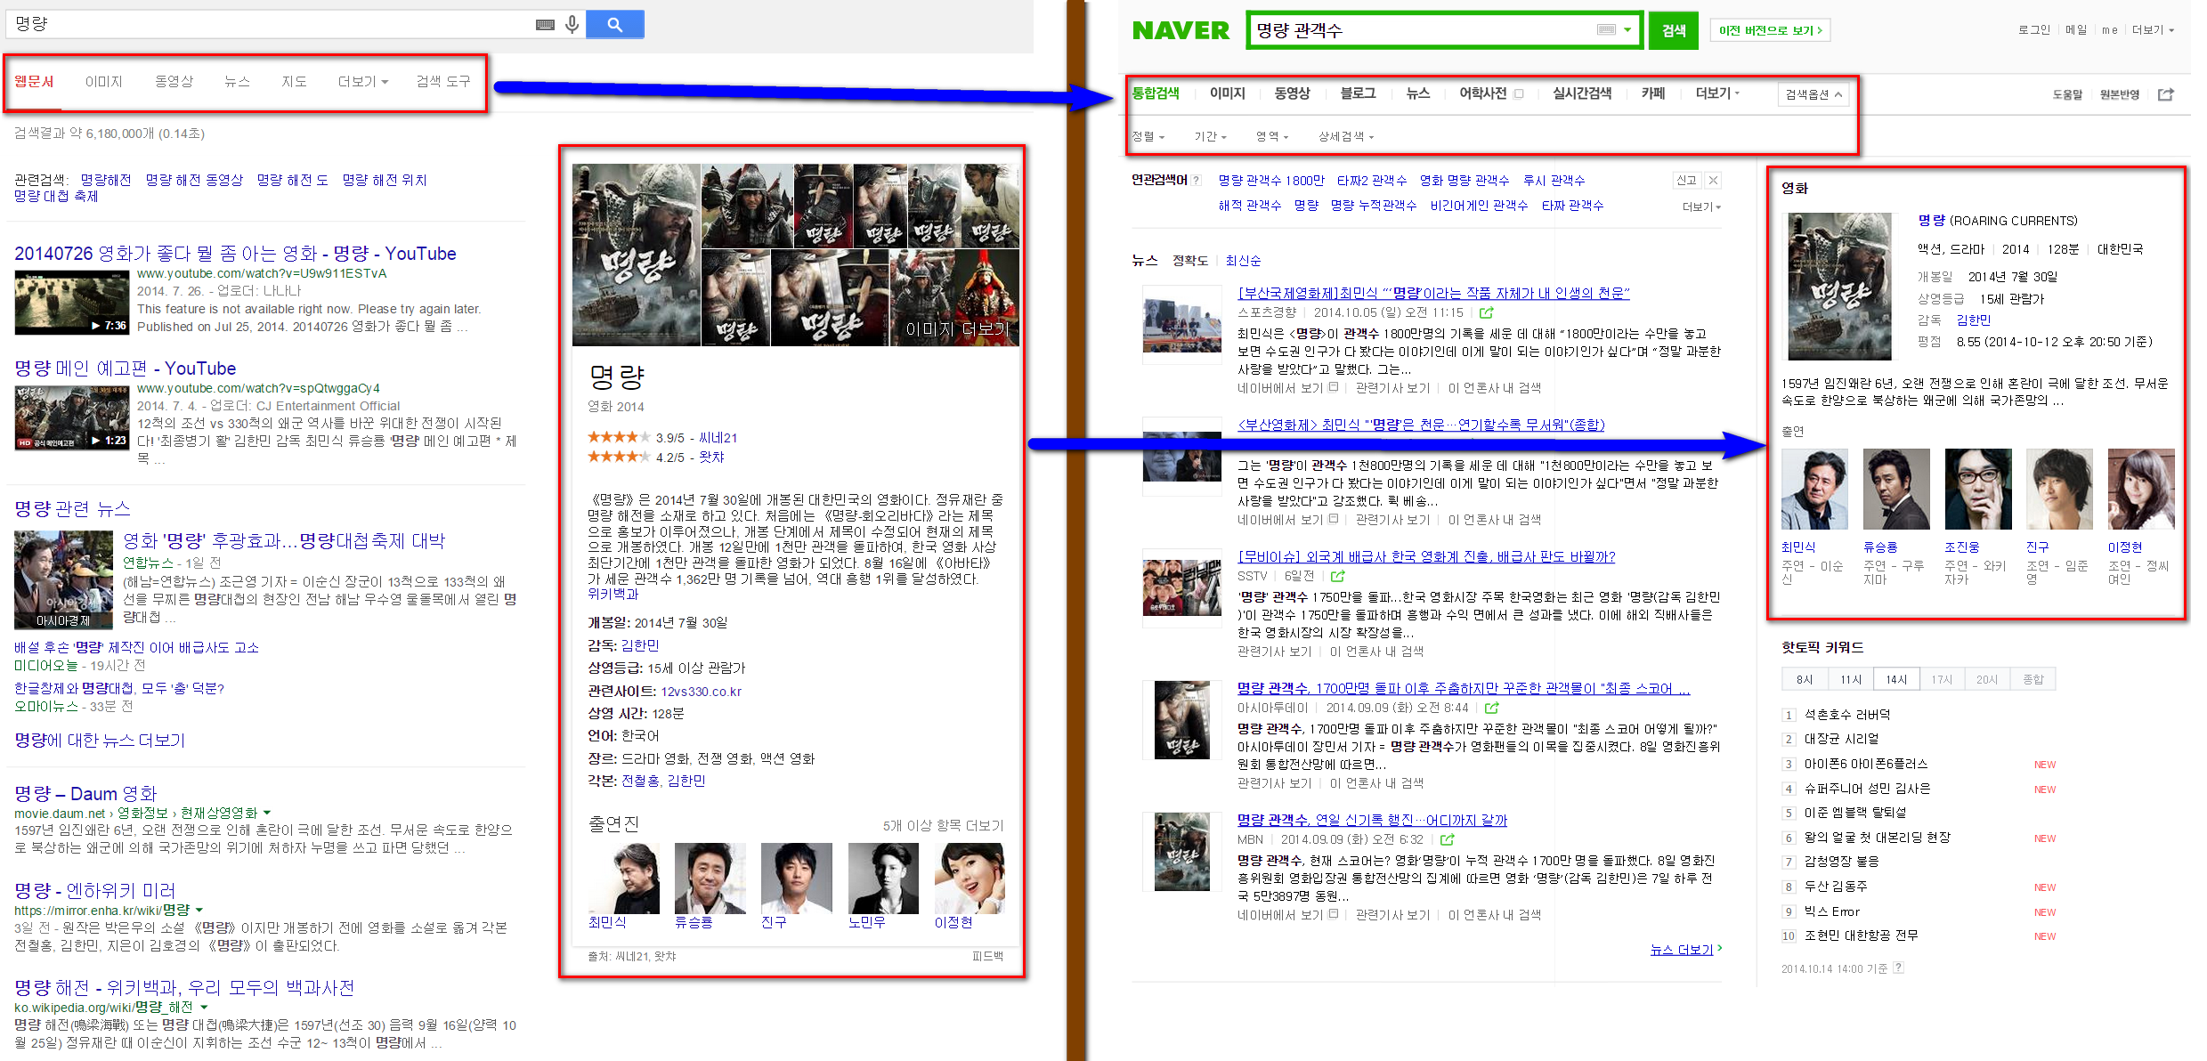Click 신고 button in related searches
This screenshot has width=2207, height=1061.
pyautogui.click(x=1686, y=180)
